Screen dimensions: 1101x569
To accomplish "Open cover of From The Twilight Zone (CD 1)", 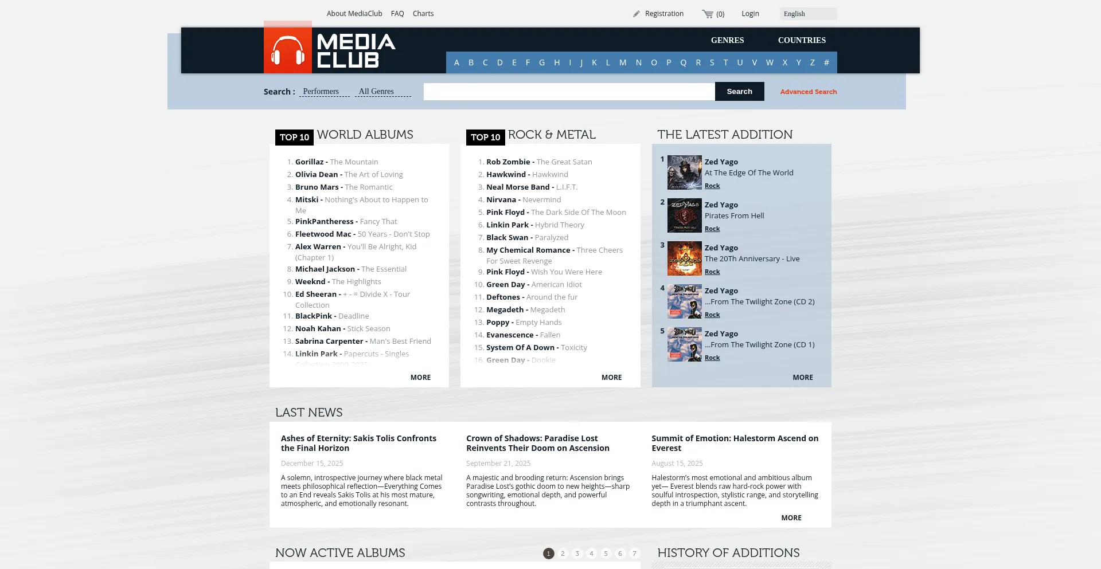I will (685, 344).
